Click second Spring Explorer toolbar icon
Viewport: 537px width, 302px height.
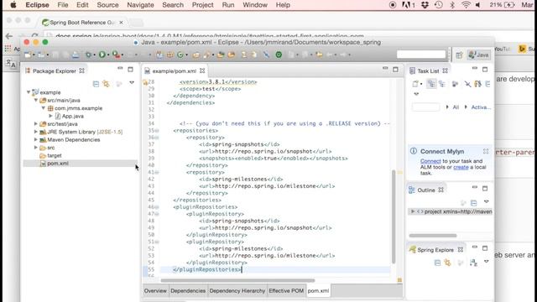(x=447, y=263)
